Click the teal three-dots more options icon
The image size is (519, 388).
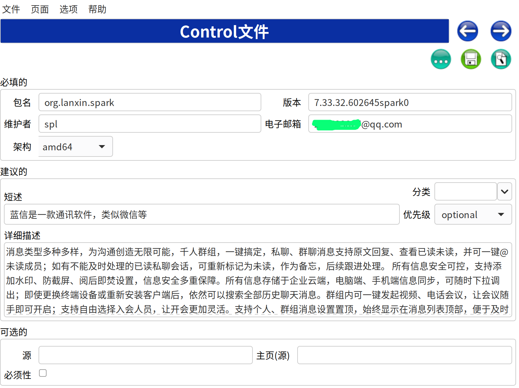441,59
